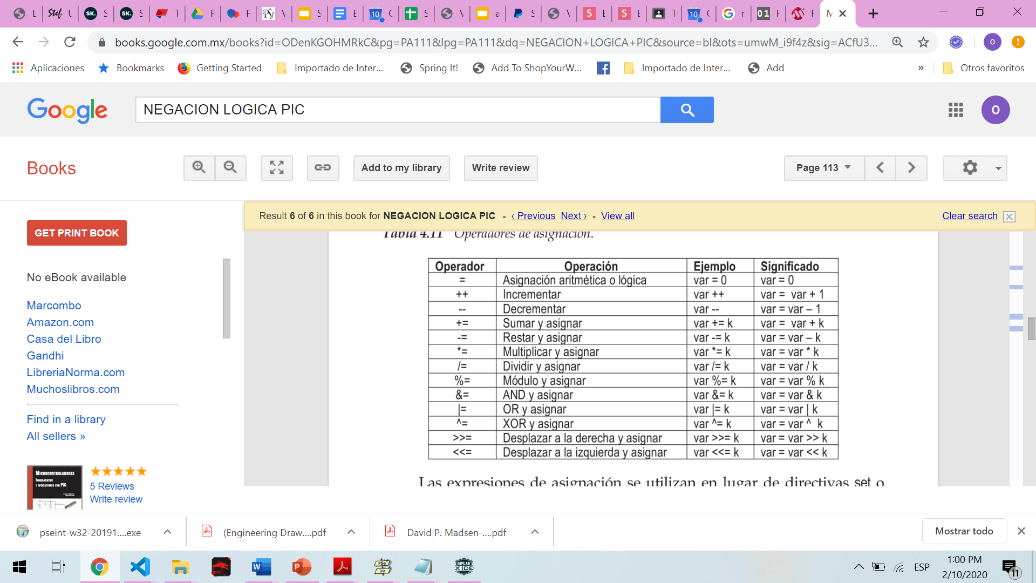Open a new browser tab
The image size is (1036, 583).
[873, 13]
